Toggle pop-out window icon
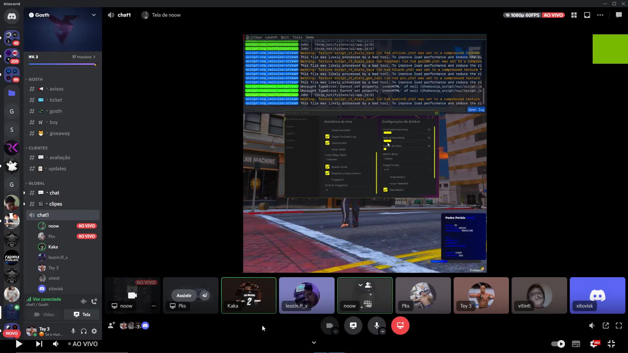This screenshot has height=353, width=628. tap(606, 326)
